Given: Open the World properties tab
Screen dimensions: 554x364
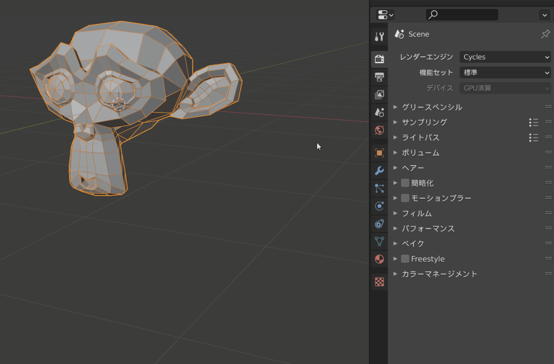Looking at the screenshot, I should tap(379, 131).
